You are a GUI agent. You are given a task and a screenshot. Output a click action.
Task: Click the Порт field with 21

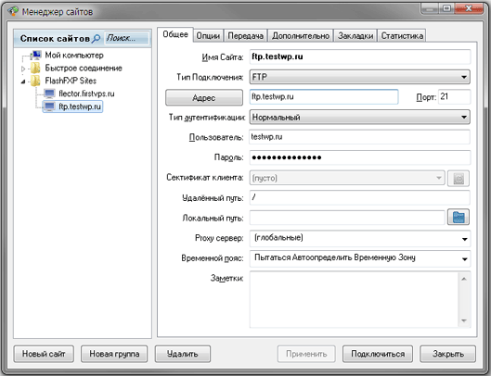(454, 97)
